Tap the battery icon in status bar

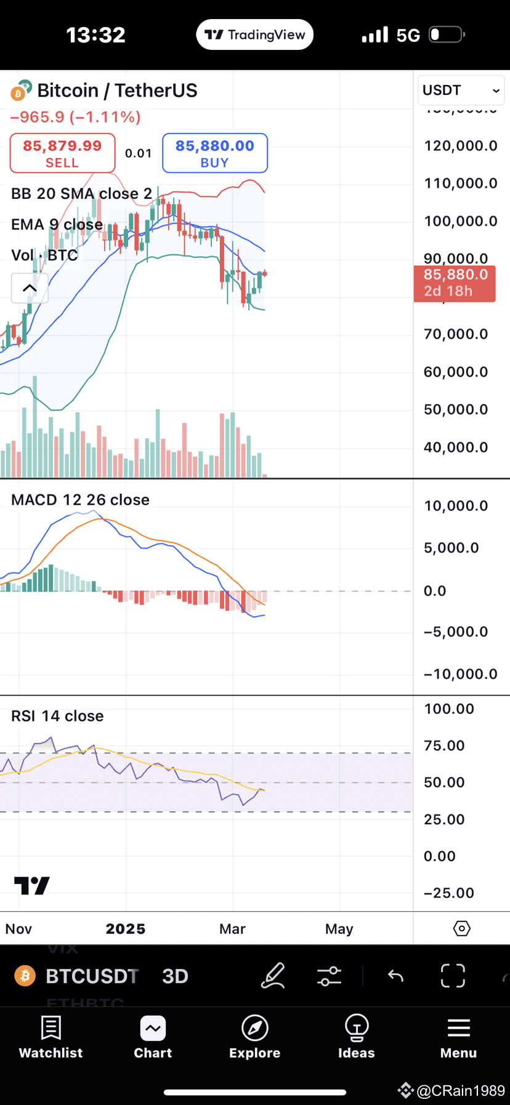click(x=447, y=34)
